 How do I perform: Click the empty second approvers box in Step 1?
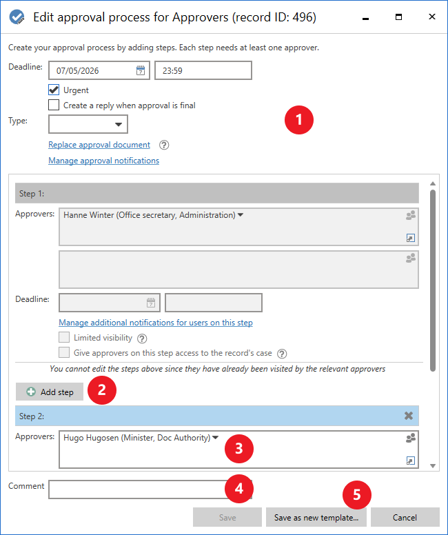click(x=238, y=270)
